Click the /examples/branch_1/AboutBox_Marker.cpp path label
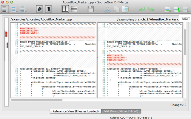This screenshot has width=191, height=119. (148, 19)
